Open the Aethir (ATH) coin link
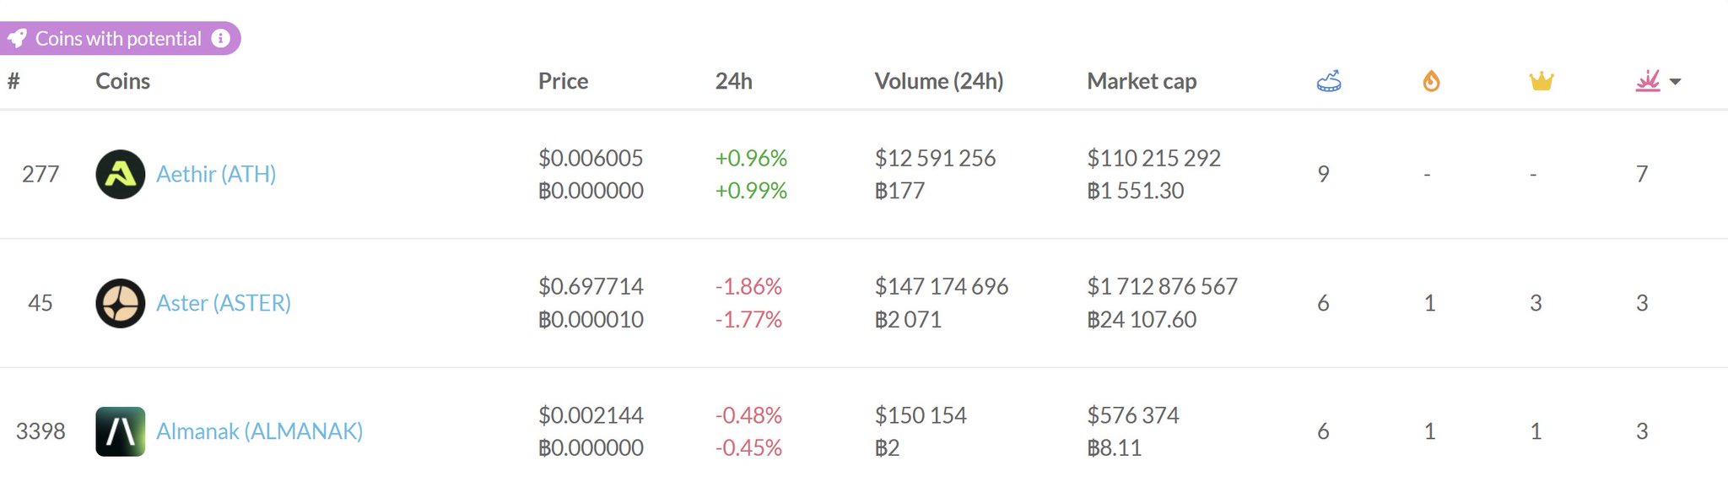This screenshot has height=493, width=1728. (x=216, y=174)
